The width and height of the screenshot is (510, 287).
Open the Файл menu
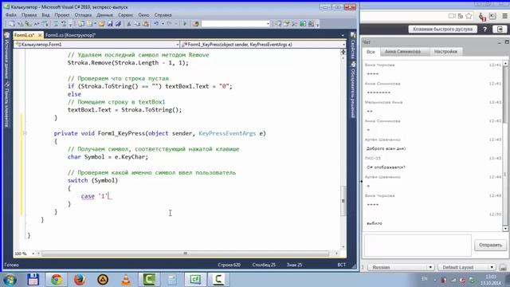tap(10, 15)
